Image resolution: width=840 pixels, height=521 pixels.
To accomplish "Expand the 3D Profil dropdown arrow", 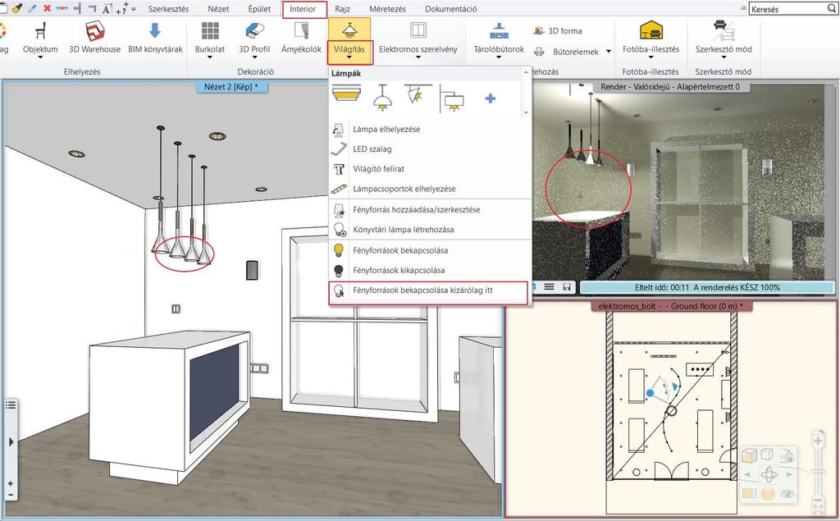I will (x=254, y=57).
